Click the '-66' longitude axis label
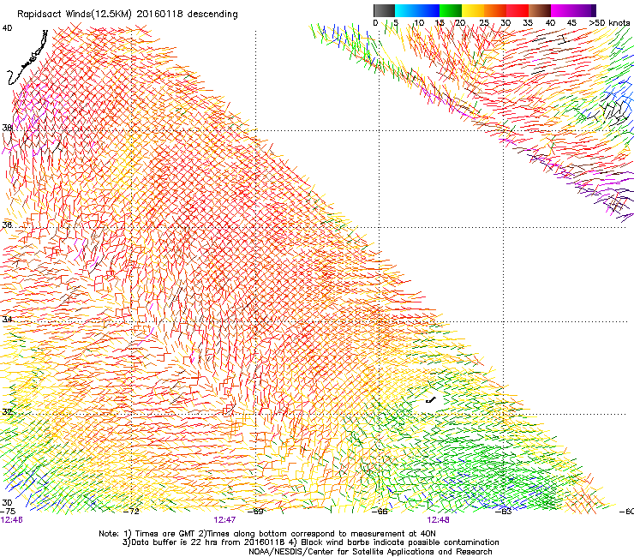This screenshot has height=557, width=634. coord(380,512)
